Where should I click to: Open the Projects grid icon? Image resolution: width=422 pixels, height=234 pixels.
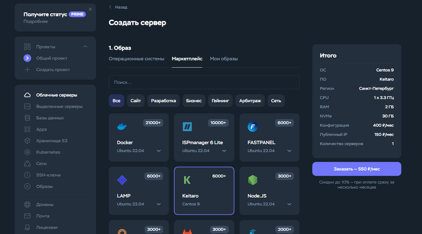pos(27,47)
